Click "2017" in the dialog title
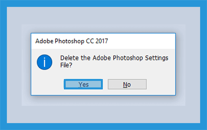Image resolution: width=207 pixels, height=130 pixels. 102,41
